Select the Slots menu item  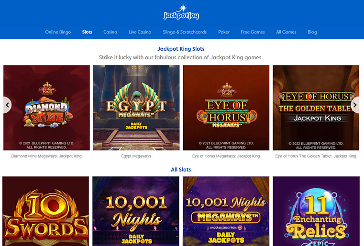(87, 32)
